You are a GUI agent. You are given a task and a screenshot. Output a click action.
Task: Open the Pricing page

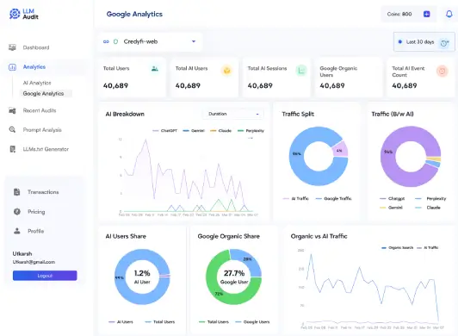tap(36, 212)
